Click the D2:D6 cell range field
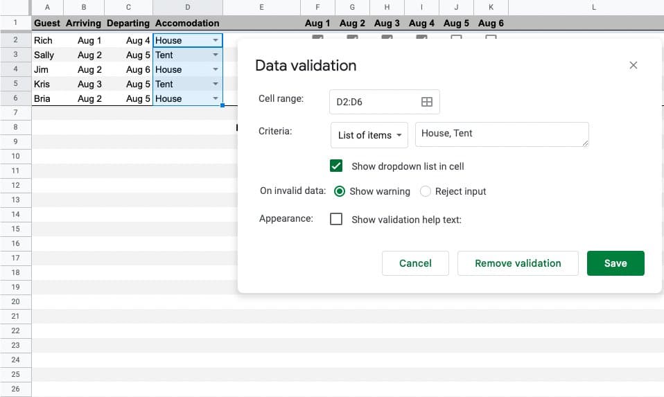The height and width of the screenshot is (397, 664). (374, 102)
